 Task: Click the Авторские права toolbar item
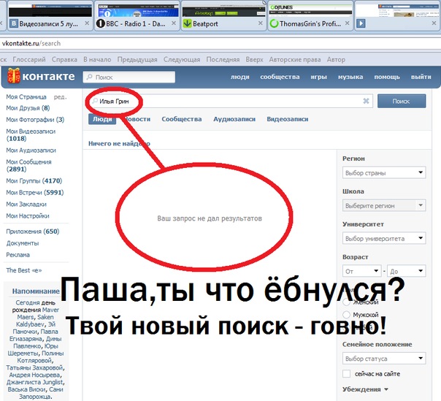tap(295, 59)
